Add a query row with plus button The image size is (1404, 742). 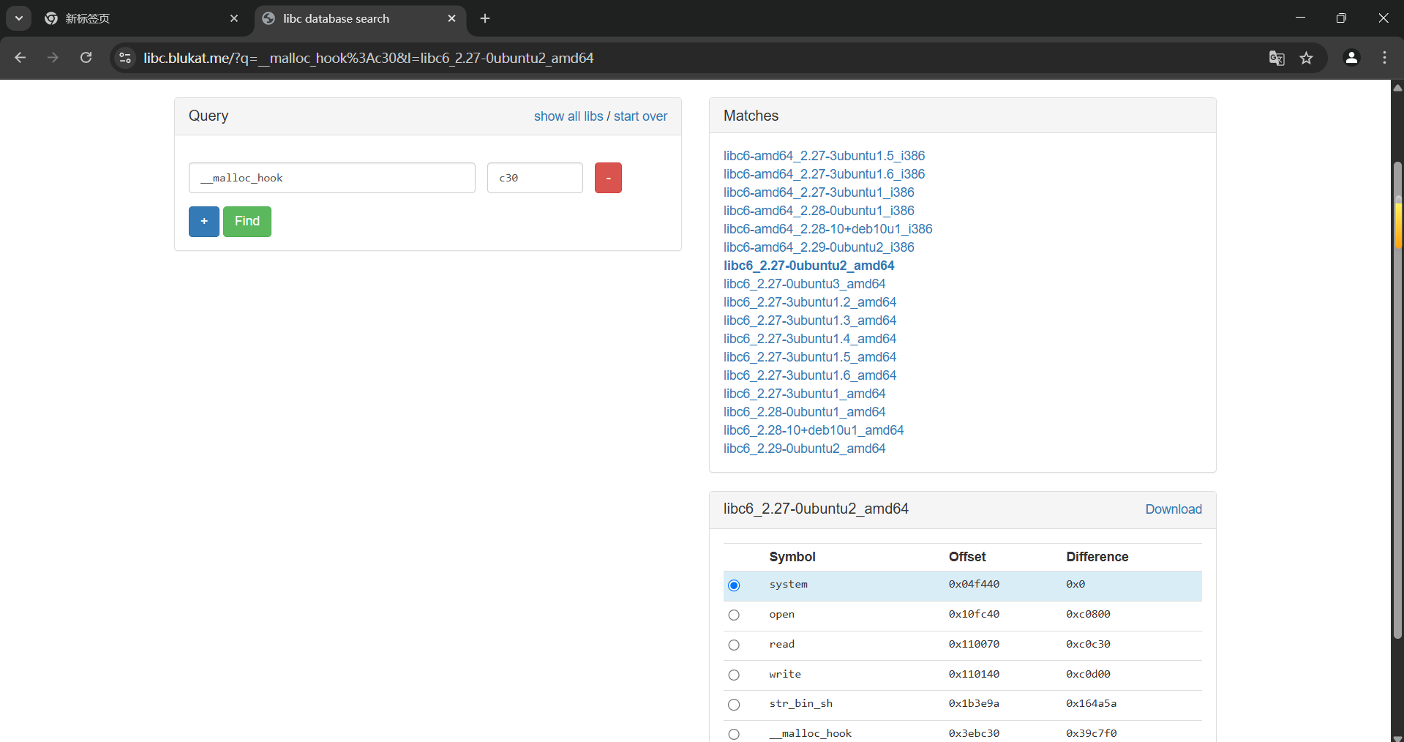pos(204,221)
